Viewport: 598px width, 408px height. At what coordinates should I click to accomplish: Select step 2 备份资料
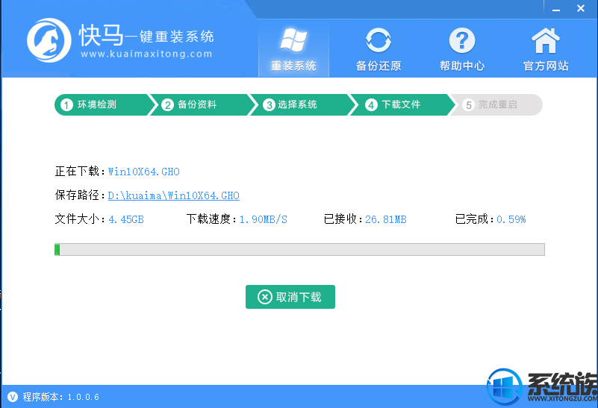coord(202,104)
